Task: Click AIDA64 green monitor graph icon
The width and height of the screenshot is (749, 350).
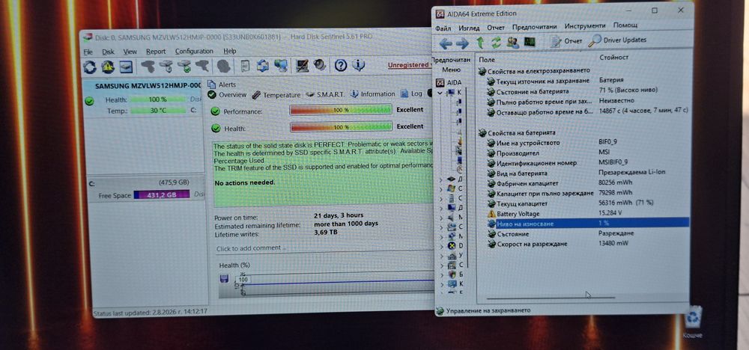Action: [x=530, y=42]
